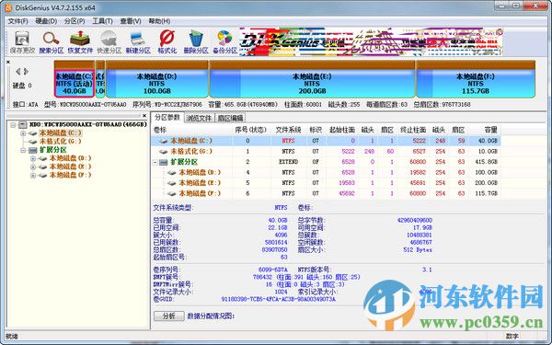The height and width of the screenshot is (345, 552).
Task: Open the Help (帮助) menu
Action: coord(159,21)
